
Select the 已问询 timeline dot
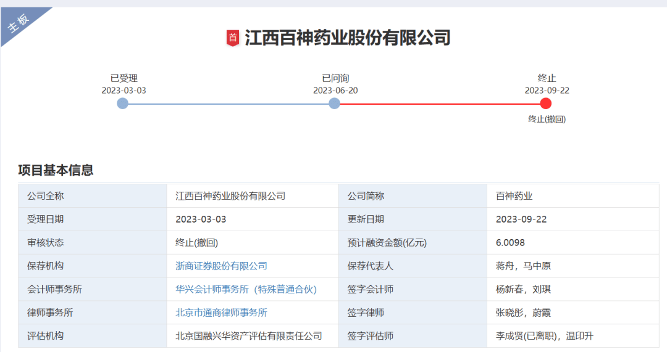tap(334, 104)
